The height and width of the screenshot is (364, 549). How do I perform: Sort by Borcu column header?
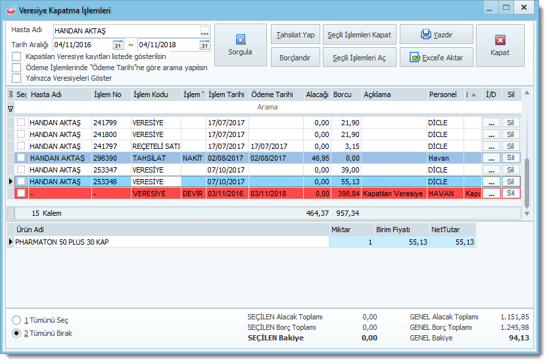(346, 94)
